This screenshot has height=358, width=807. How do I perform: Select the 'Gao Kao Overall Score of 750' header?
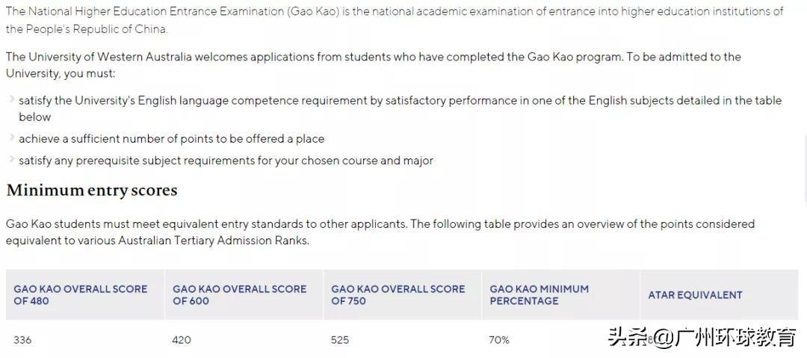pos(398,294)
